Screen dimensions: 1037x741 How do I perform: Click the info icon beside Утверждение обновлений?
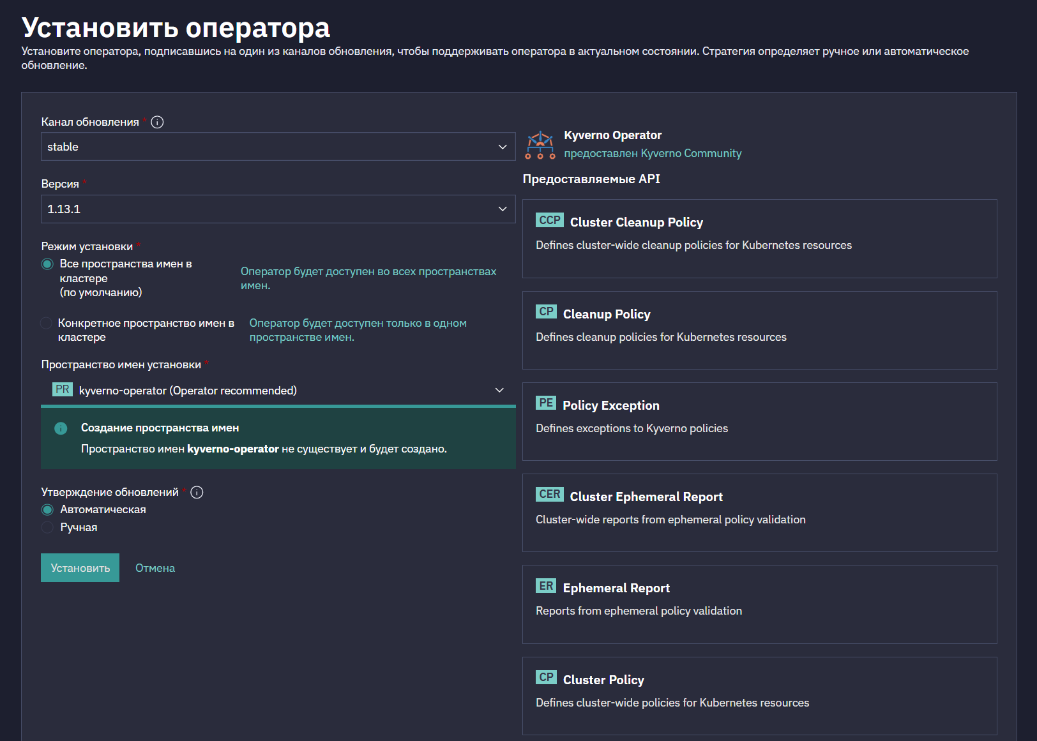197,492
